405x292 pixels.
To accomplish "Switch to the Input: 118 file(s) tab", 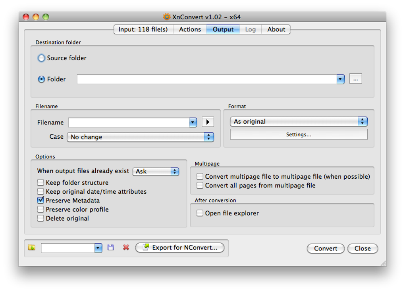I will coord(143,29).
